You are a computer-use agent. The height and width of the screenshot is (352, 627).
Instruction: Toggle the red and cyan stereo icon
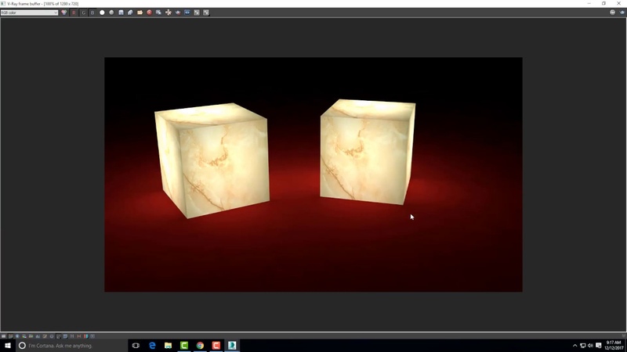[x=85, y=336]
